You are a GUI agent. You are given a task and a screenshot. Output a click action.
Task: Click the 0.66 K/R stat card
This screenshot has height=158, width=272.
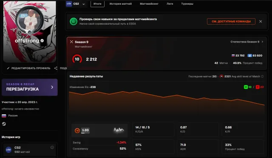(x=243, y=129)
